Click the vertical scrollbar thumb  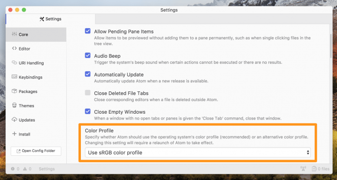tap(331, 46)
